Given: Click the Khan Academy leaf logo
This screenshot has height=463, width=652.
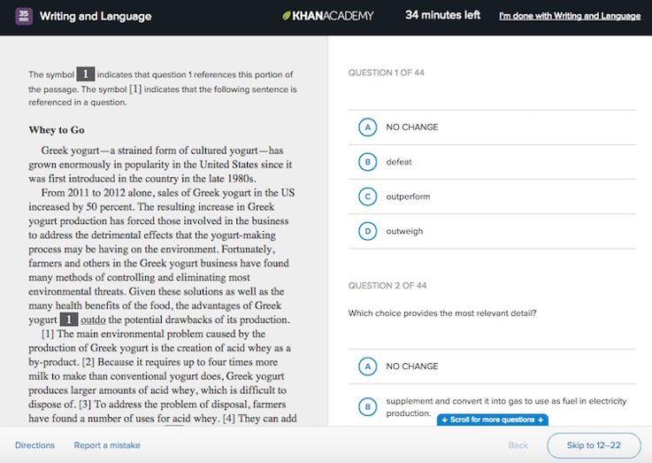Looking at the screenshot, I should point(288,16).
